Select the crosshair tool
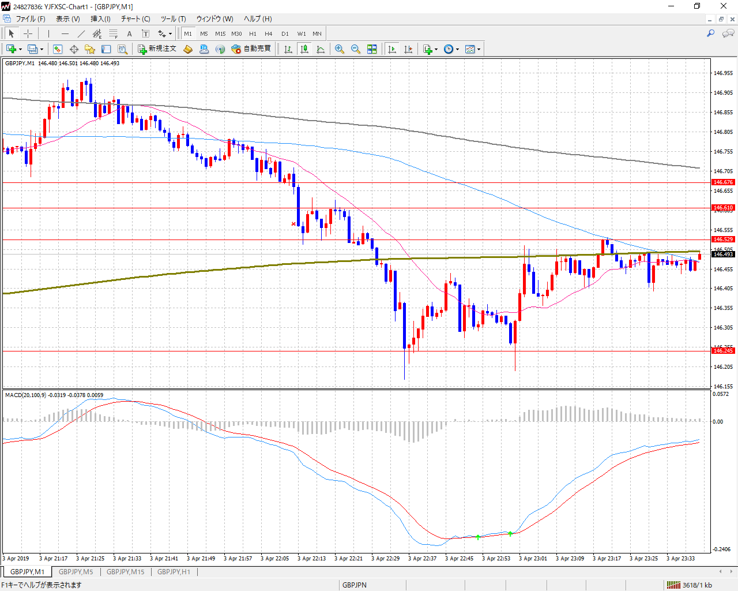Image resolution: width=738 pixels, height=591 pixels. click(28, 33)
